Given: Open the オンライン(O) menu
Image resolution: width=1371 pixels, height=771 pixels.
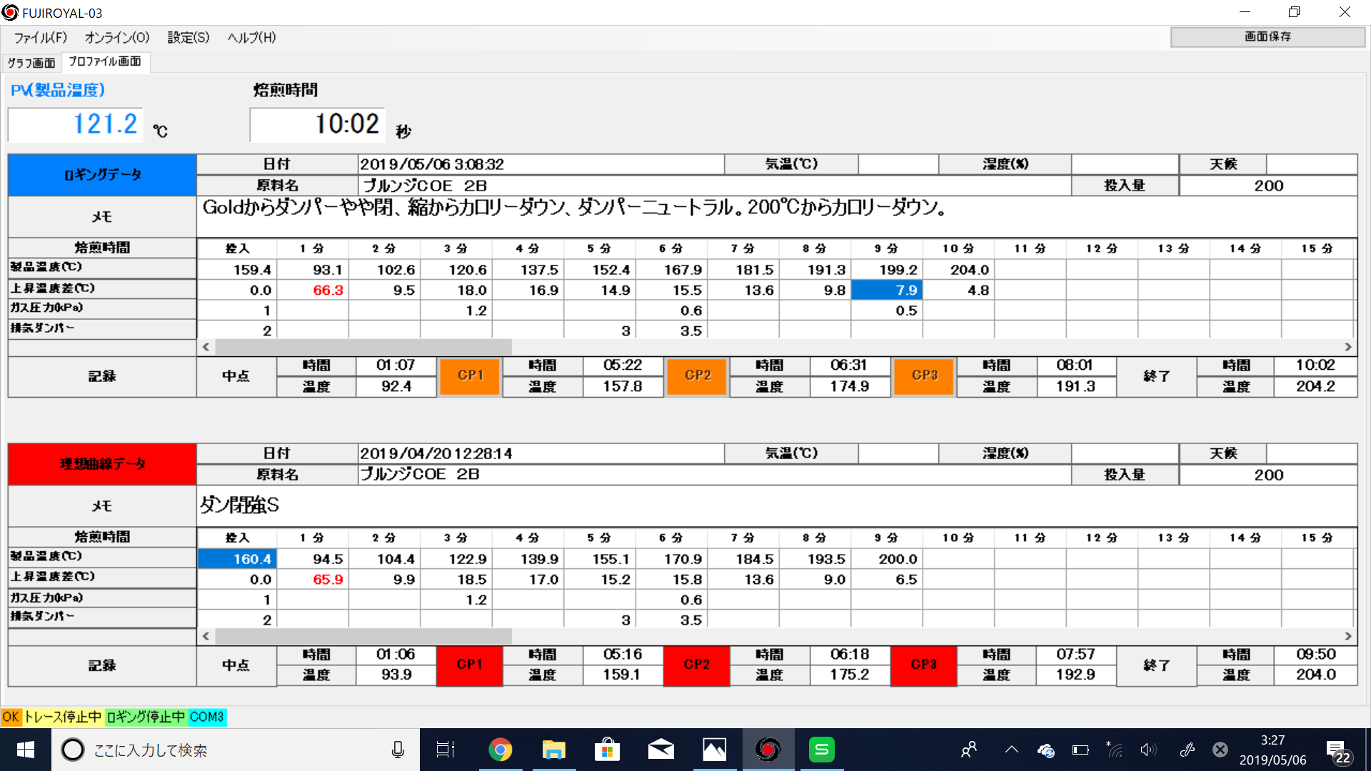Looking at the screenshot, I should (x=117, y=38).
